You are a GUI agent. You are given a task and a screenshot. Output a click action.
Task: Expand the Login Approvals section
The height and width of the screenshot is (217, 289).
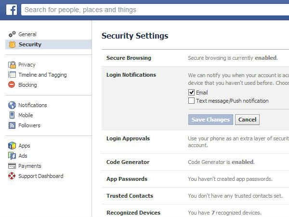(x=195, y=142)
